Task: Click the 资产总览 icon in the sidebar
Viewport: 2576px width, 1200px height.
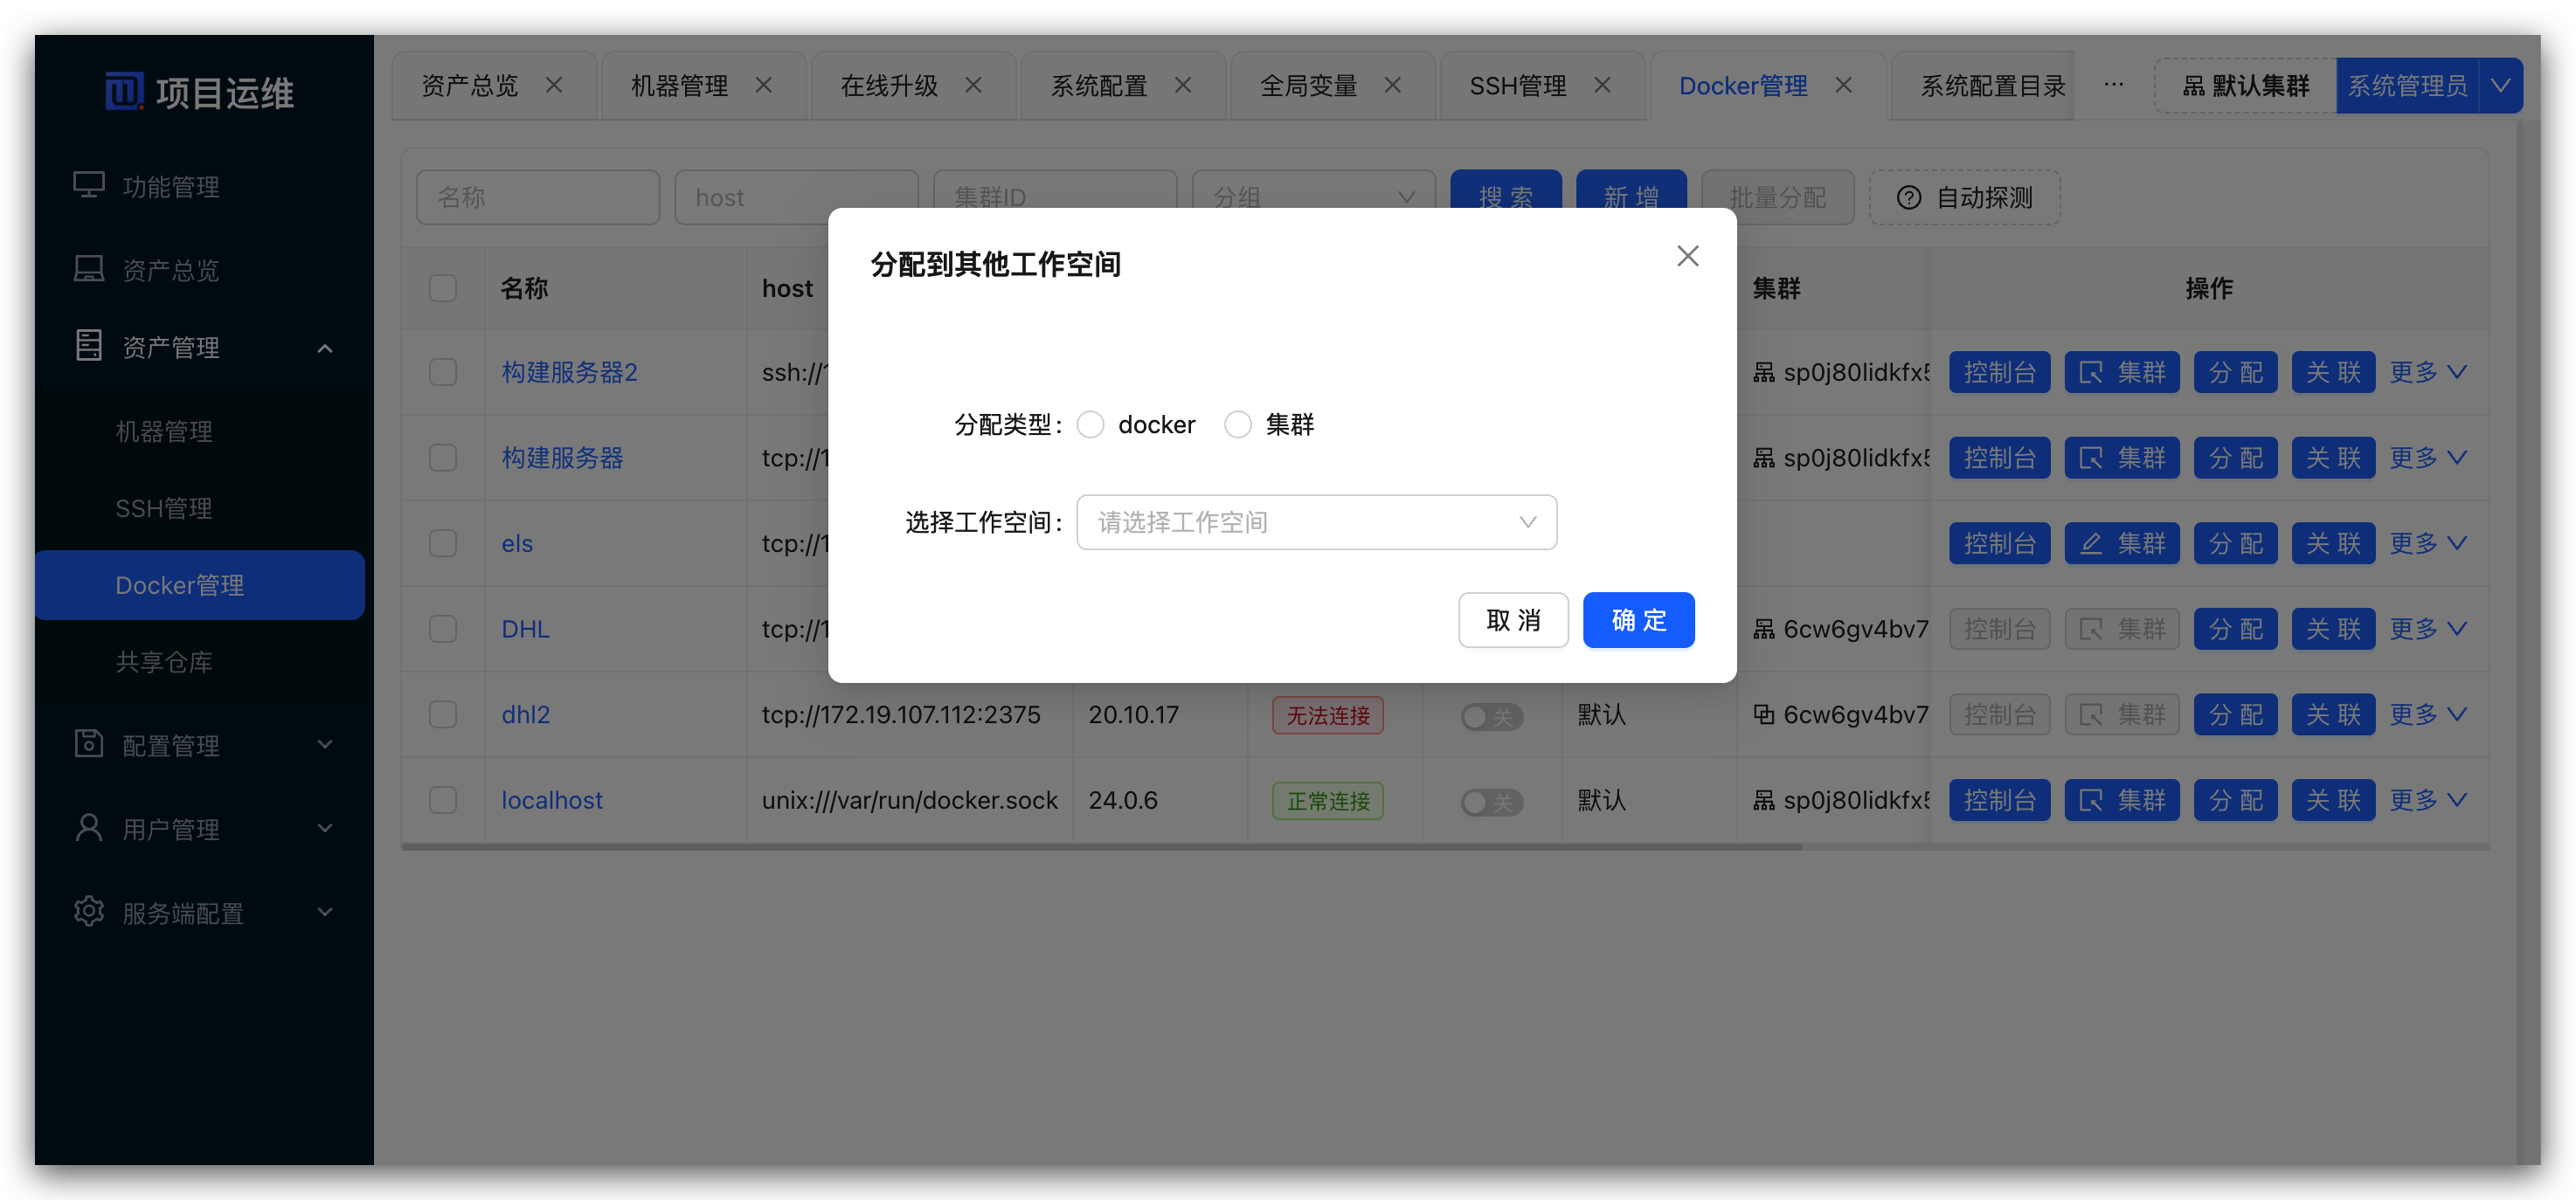Action: tap(89, 268)
